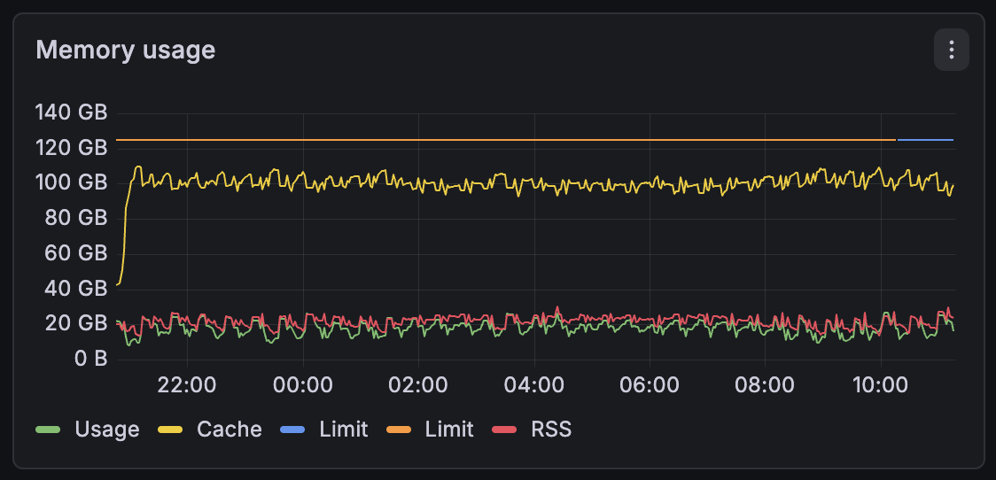The image size is (996, 480).
Task: Click the short blue Limit line segment on chart
Action: coord(926,140)
